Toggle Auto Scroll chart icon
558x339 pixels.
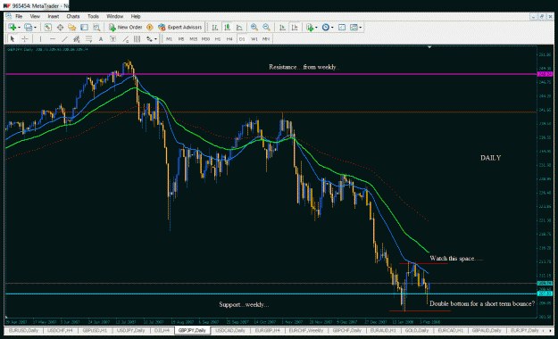(282, 28)
